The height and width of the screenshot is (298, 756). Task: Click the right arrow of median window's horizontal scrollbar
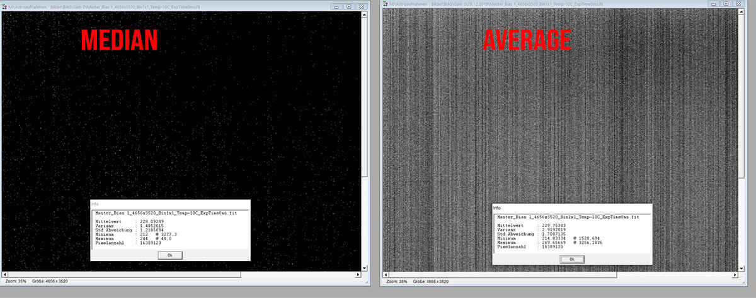point(358,274)
